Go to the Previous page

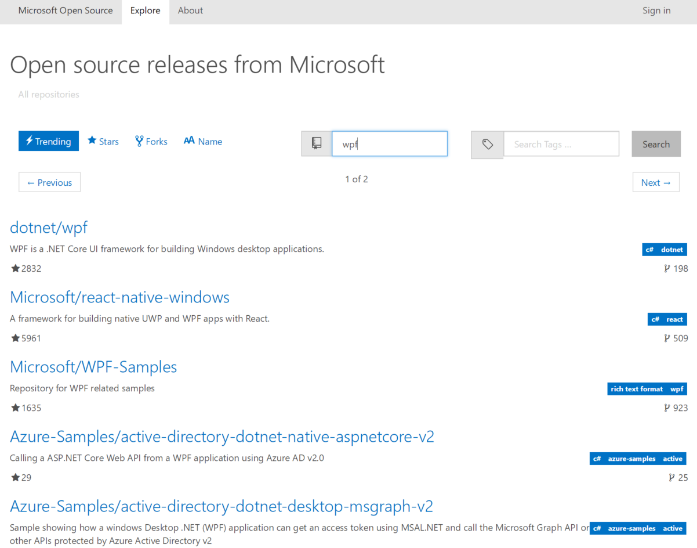(50, 182)
